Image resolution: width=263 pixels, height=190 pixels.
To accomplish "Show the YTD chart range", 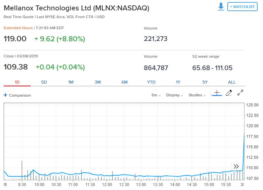I will point(151,82).
